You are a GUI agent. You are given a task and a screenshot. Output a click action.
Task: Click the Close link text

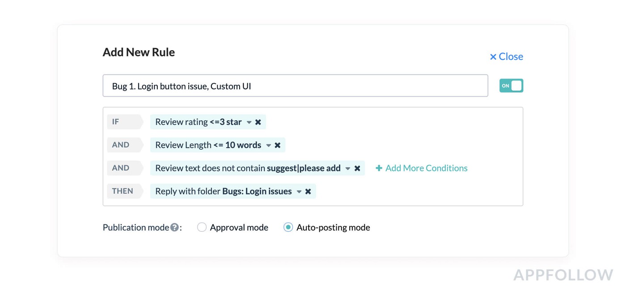511,56
